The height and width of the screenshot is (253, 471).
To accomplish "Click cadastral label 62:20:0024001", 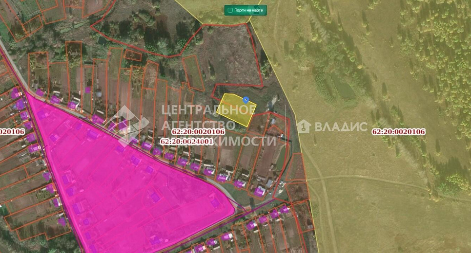I will 186,141.
